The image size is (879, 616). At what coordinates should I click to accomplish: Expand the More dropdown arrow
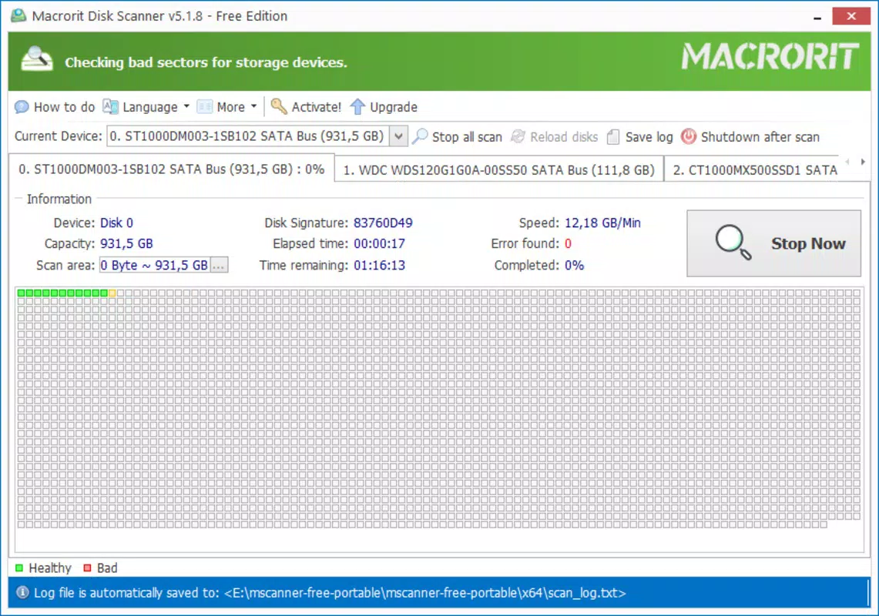[254, 106]
